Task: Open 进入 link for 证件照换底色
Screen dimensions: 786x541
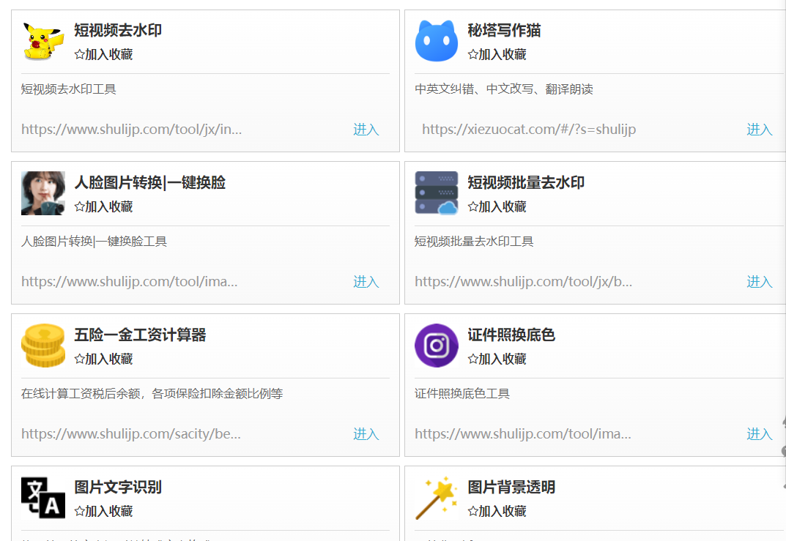Action: [x=760, y=433]
